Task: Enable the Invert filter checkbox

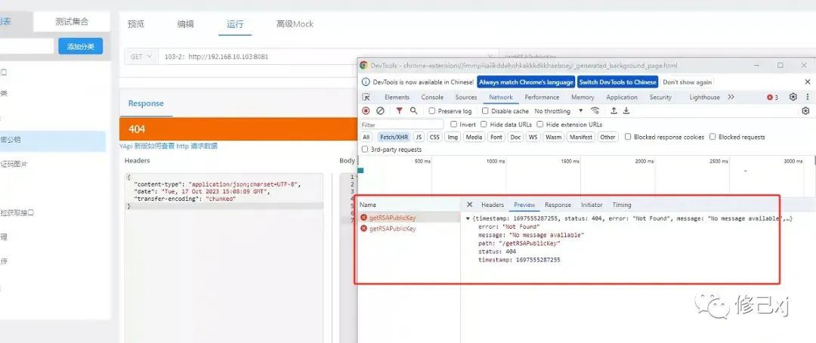Action: point(454,125)
